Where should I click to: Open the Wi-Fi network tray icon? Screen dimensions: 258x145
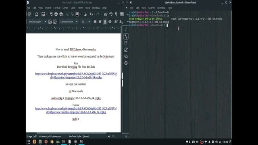[x=206, y=142]
